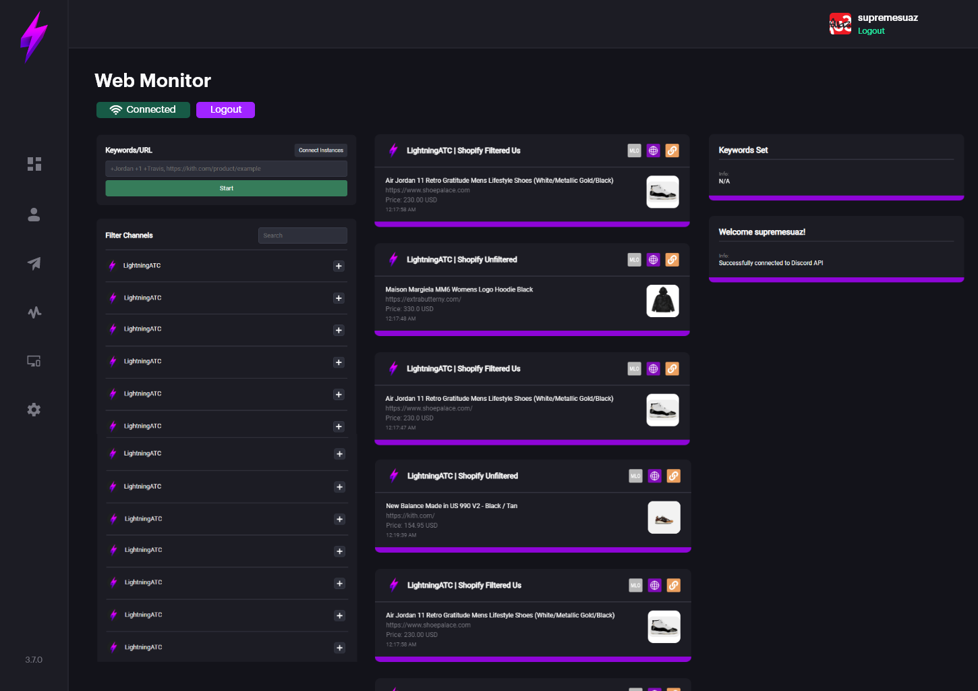Click the purple Logout button
Image resolution: width=978 pixels, height=691 pixels.
click(225, 110)
